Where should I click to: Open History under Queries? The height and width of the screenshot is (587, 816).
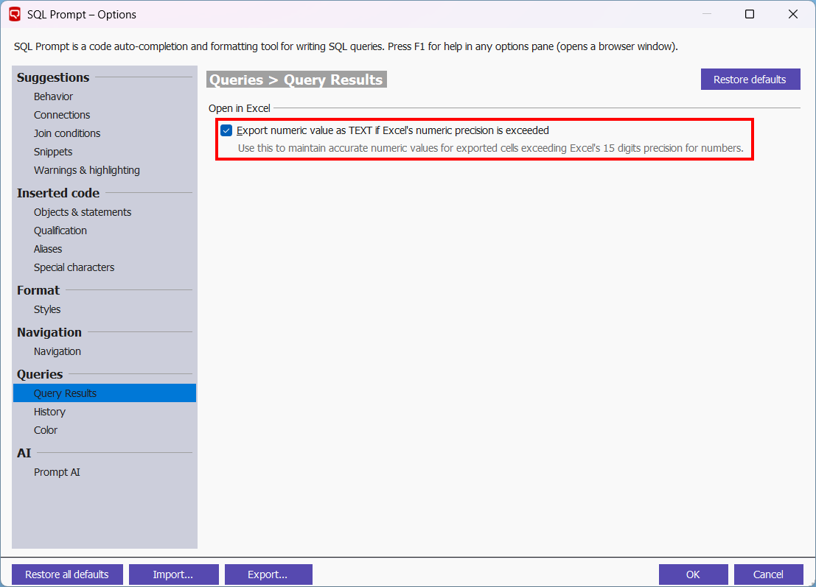click(x=49, y=412)
